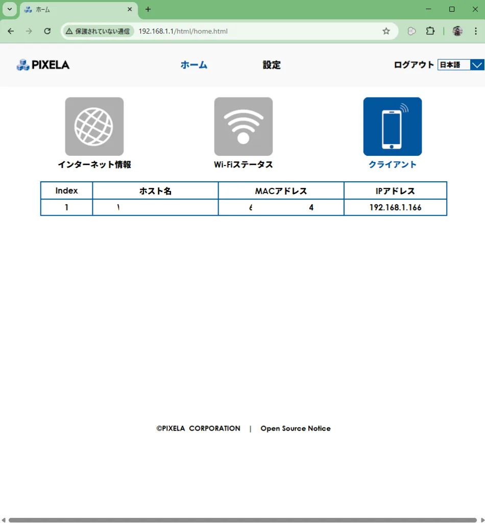Viewport: 485px width, 523px height.
Task: Open the Open Source Notice link
Action: tap(295, 429)
